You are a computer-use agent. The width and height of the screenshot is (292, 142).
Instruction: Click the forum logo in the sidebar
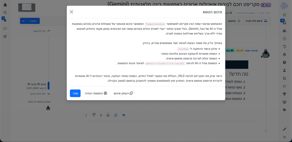(284, 6)
